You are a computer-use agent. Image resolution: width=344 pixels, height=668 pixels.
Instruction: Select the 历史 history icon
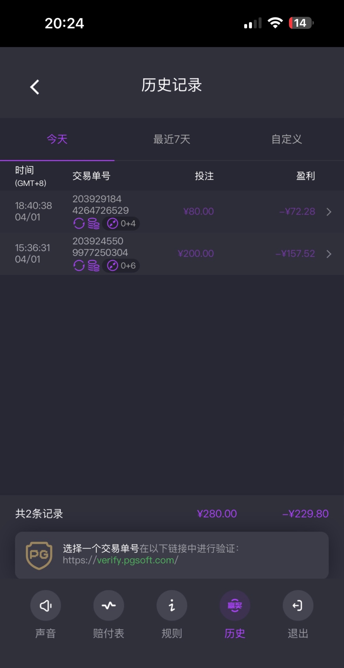(235, 605)
